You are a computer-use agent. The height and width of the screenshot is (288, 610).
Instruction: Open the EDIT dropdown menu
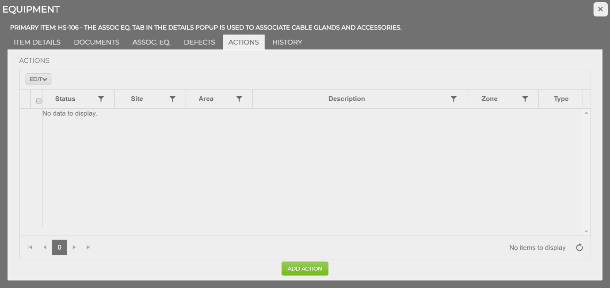[x=38, y=79]
